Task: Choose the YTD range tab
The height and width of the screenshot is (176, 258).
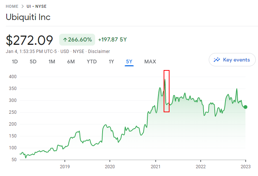Action: coord(92,62)
